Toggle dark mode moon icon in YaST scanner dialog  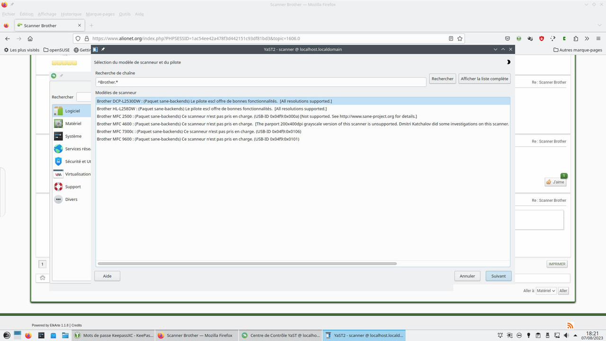[x=508, y=62]
